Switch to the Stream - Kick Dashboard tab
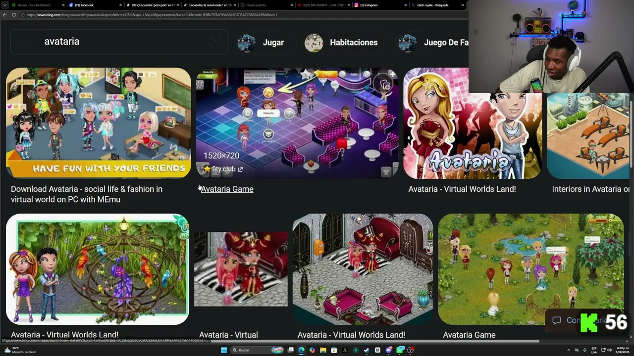This screenshot has width=634, height=356. pyautogui.click(x=37, y=5)
